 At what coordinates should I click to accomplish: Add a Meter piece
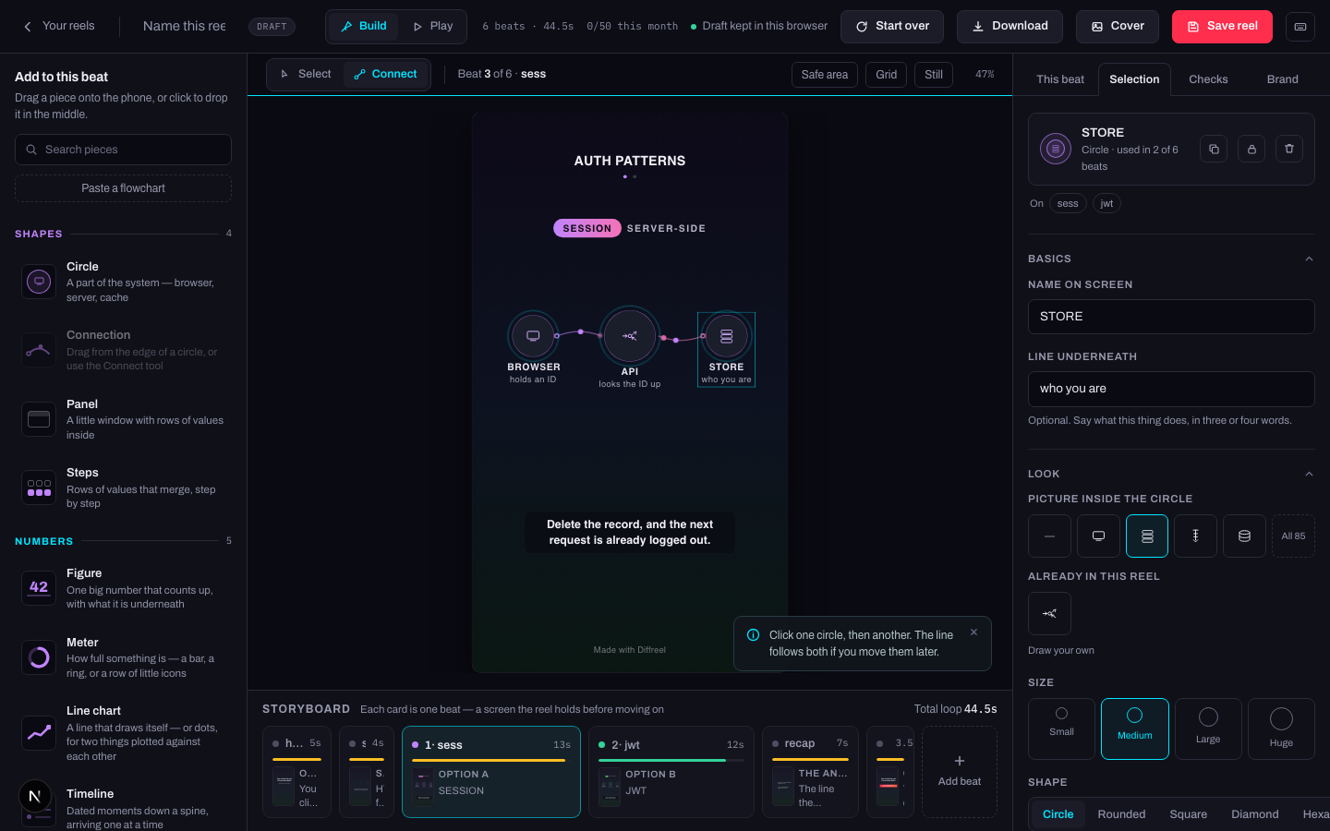124,657
